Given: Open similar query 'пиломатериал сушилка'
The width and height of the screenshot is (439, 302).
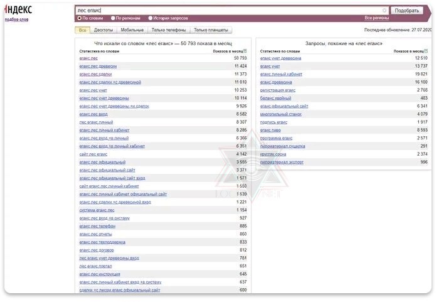Looking at the screenshot, I should coord(282,146).
